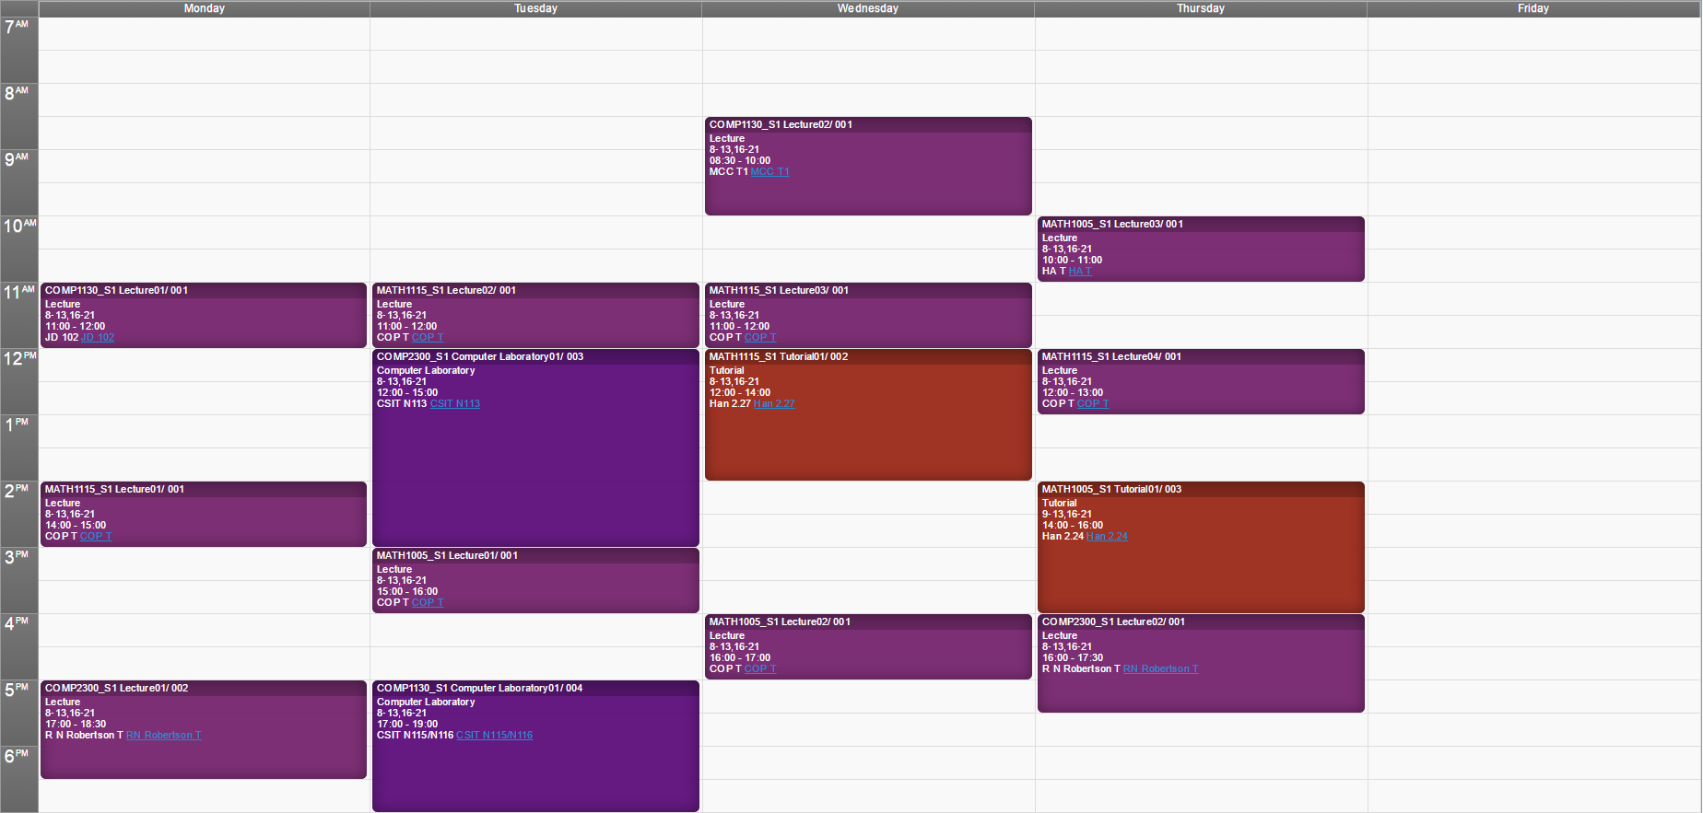This screenshot has width=1703, height=813.
Task: Open COP T link in MATH1005 Lecture02
Action: [x=760, y=669]
